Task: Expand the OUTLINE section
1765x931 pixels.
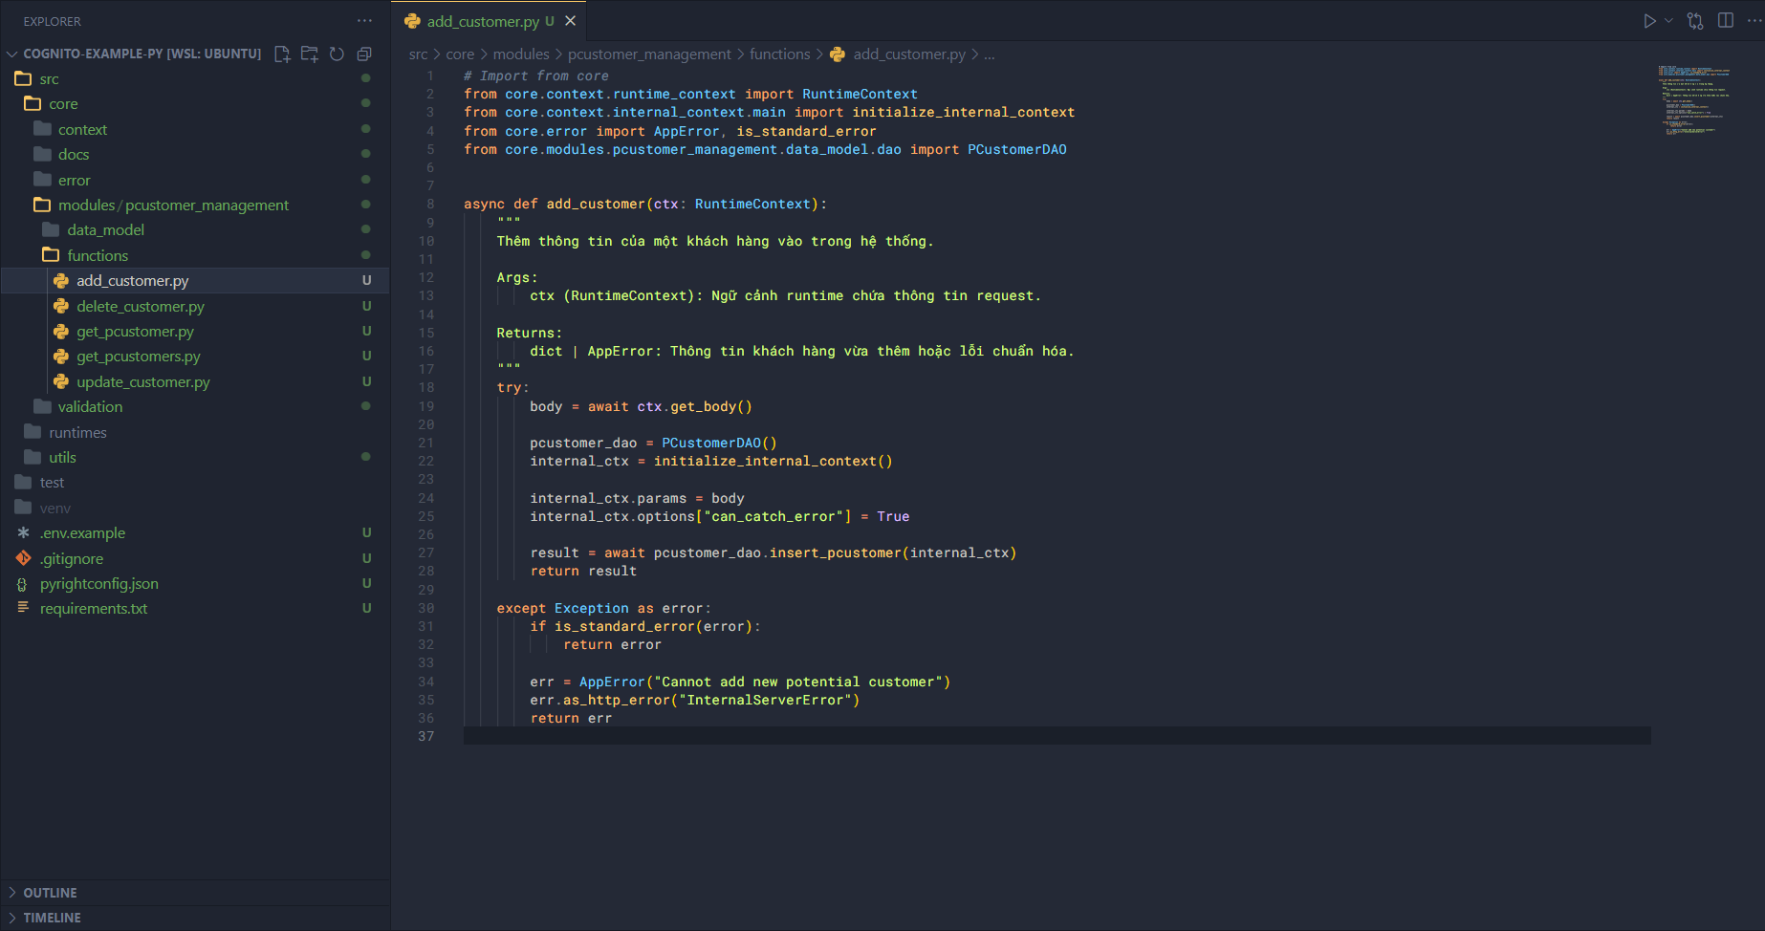Action: point(50,893)
